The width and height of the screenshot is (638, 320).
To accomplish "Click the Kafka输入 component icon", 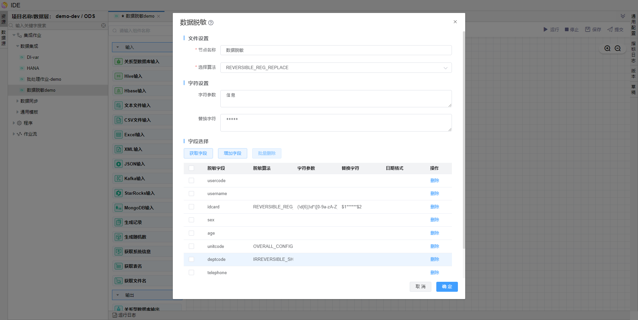I will click(x=119, y=178).
